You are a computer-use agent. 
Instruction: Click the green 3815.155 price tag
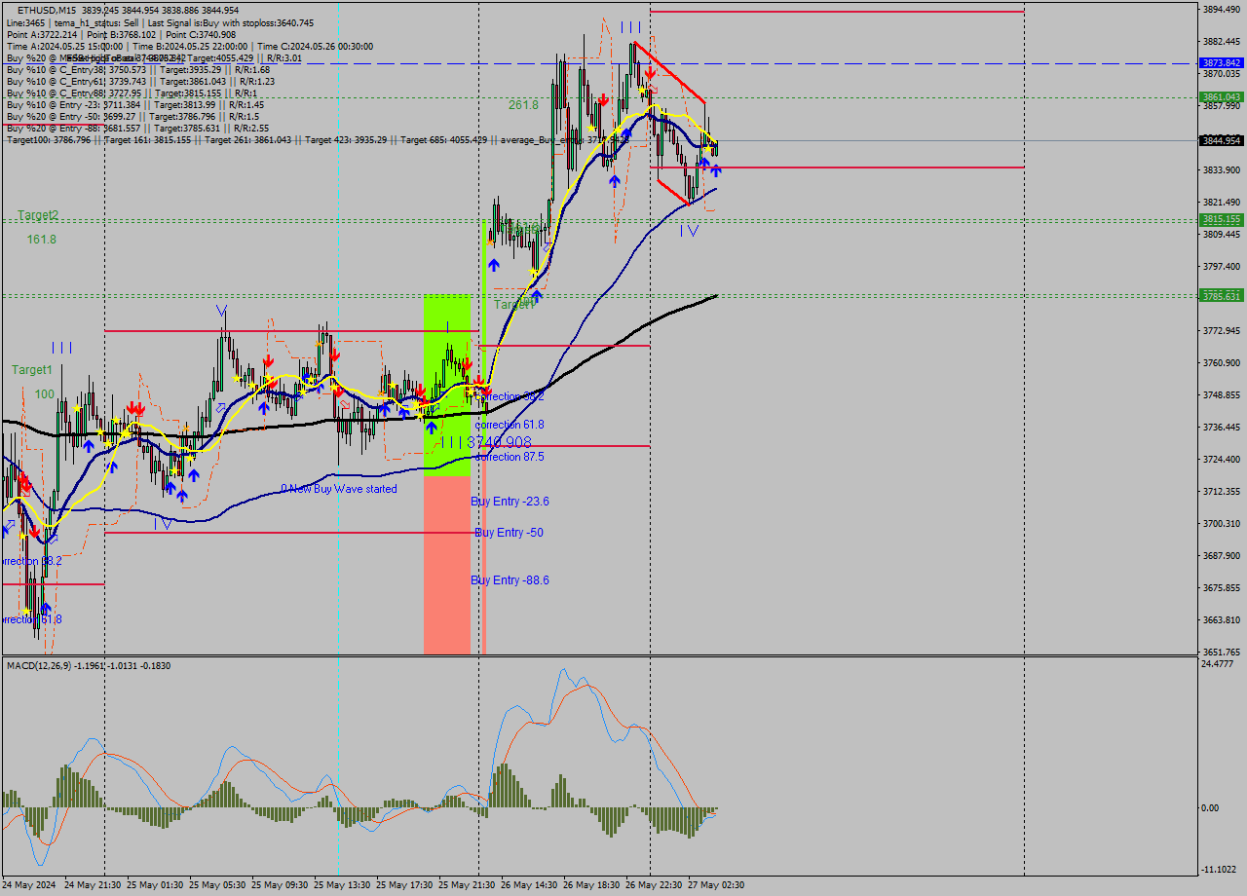point(1221,220)
